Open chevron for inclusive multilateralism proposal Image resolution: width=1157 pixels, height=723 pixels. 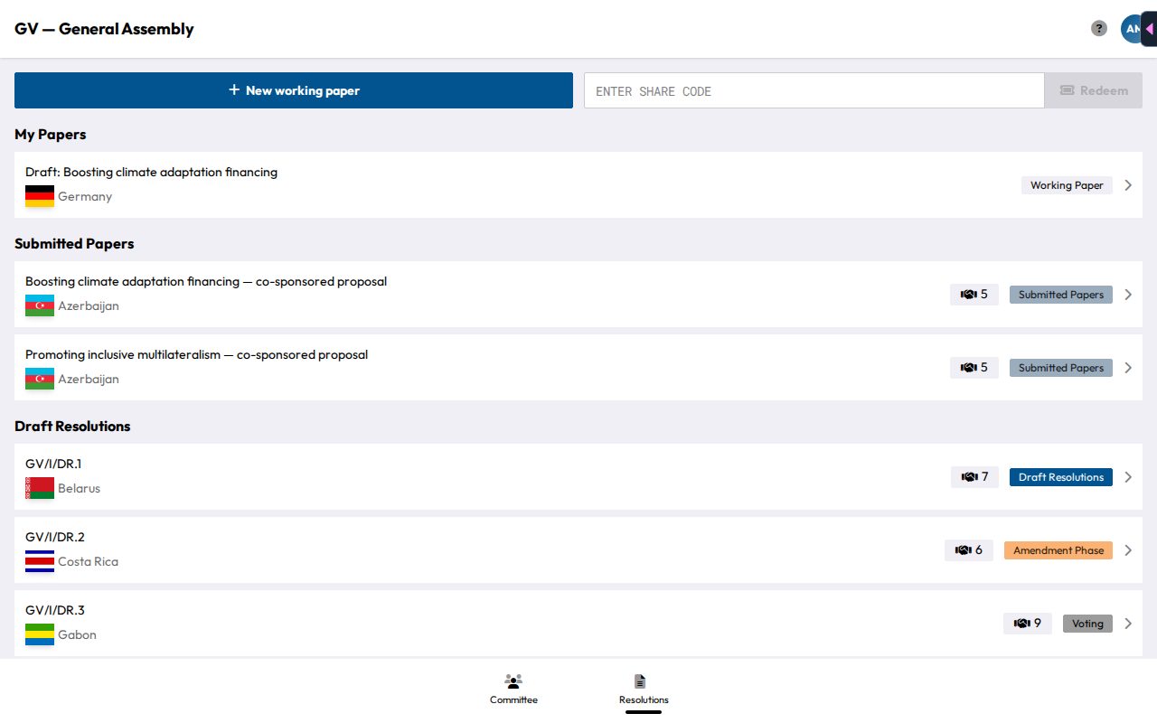(x=1128, y=368)
